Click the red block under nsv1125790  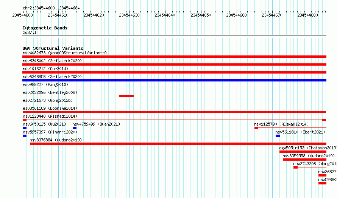point(256,128)
